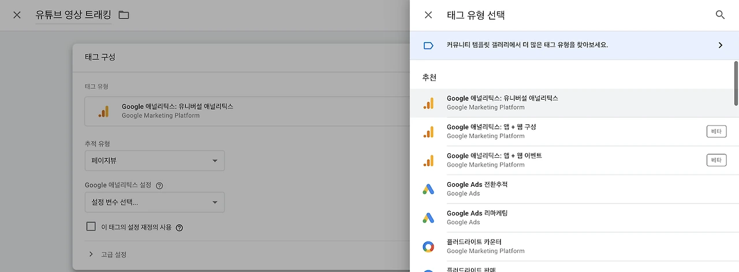This screenshot has width=739, height=272.
Task: Click the '추천' section label
Action: (x=429, y=77)
